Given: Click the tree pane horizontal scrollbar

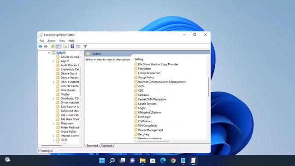Looking at the screenshot, I should click(x=51, y=145).
